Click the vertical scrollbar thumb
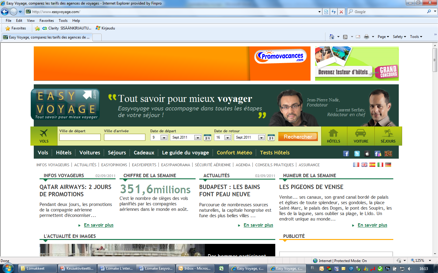Image resolution: width=438 pixels, height=273 pixels. coord(435,60)
